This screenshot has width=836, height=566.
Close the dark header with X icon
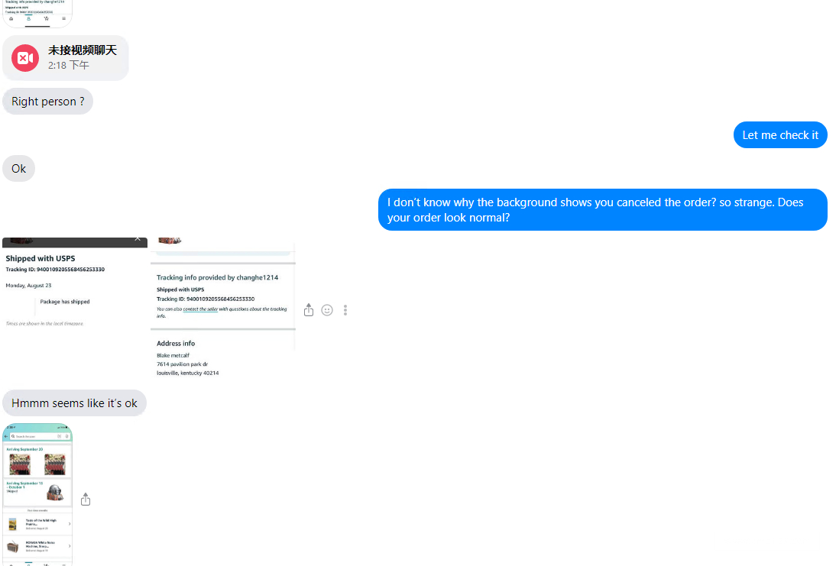pyautogui.click(x=138, y=239)
